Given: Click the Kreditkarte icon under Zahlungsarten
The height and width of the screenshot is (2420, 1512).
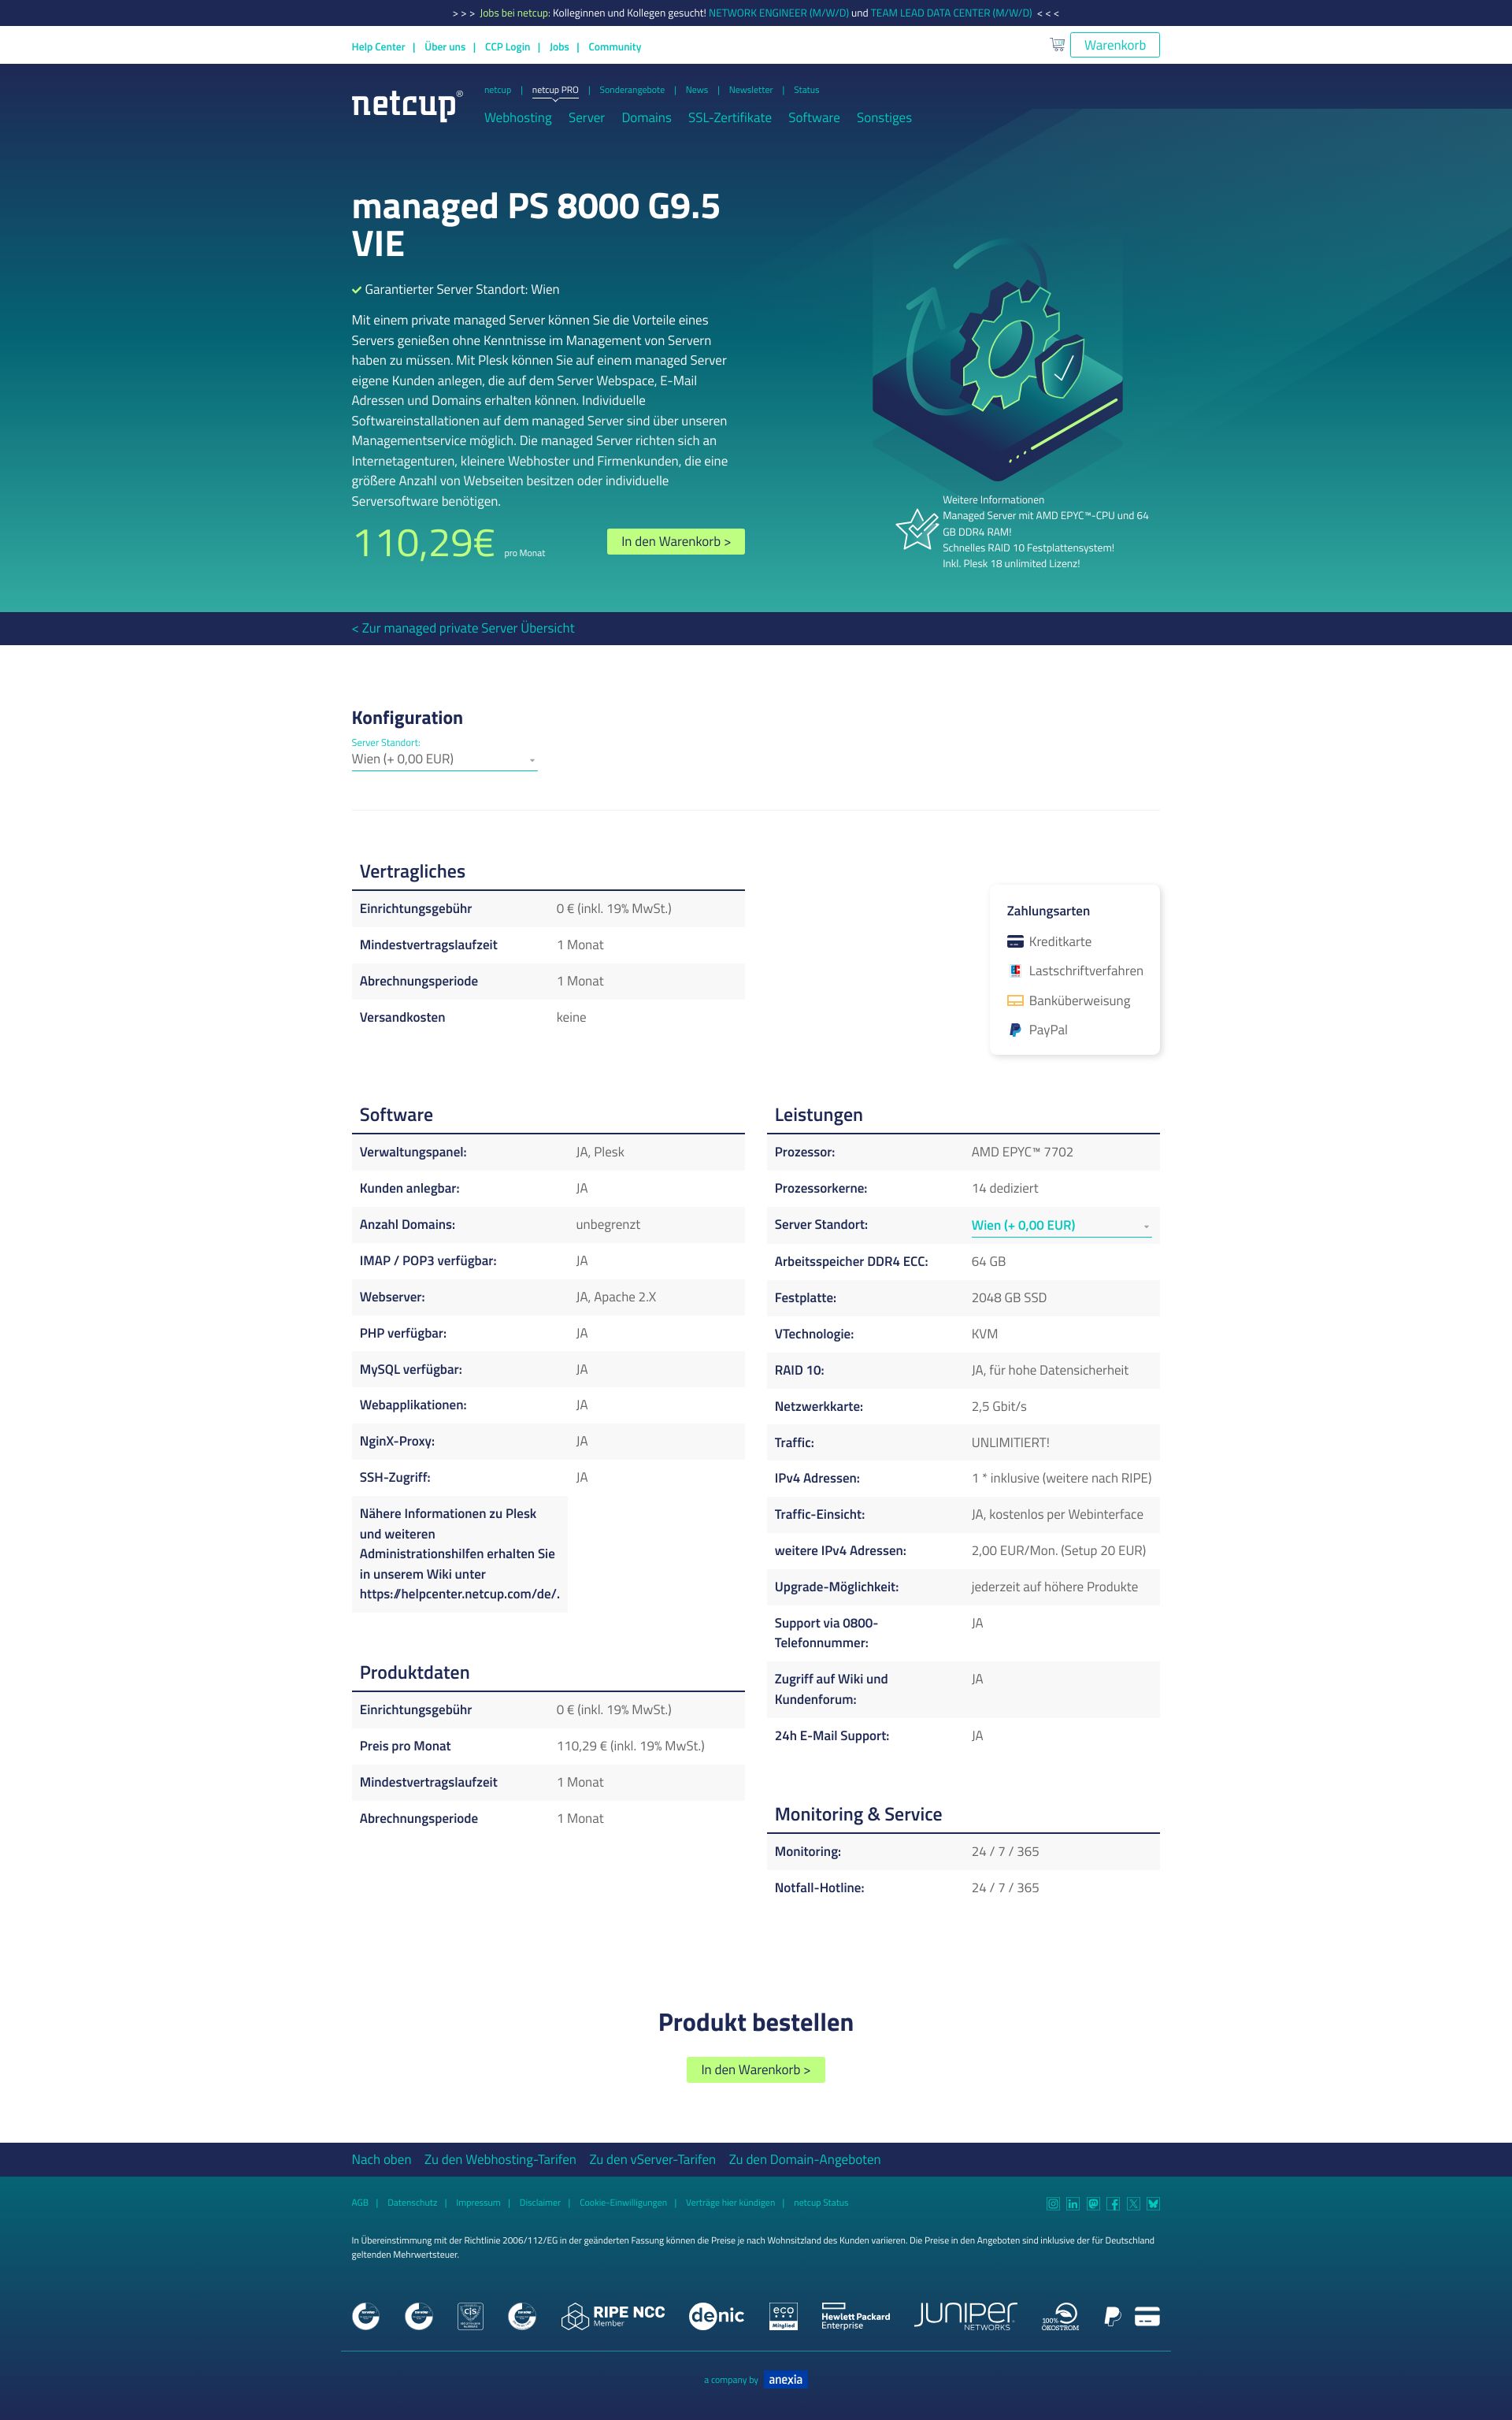Looking at the screenshot, I should pos(1015,942).
